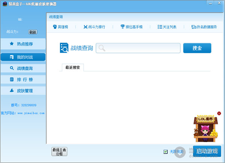The height and width of the screenshot is (163, 225).
Task: Open the 英雄榜 tab
Action: click(60, 27)
